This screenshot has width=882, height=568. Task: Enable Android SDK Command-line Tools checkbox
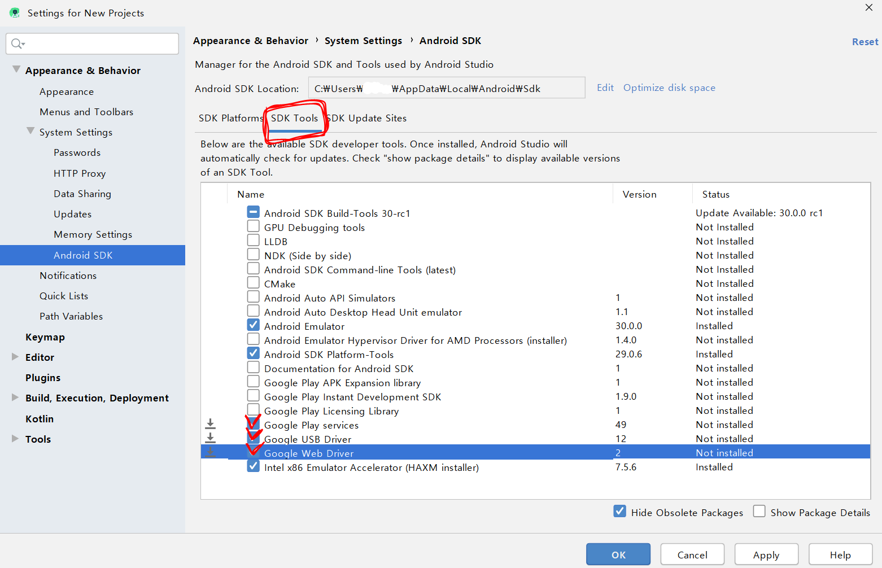254,269
